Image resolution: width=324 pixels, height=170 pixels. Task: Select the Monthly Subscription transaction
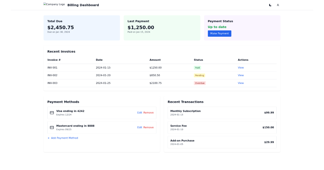(x=222, y=113)
